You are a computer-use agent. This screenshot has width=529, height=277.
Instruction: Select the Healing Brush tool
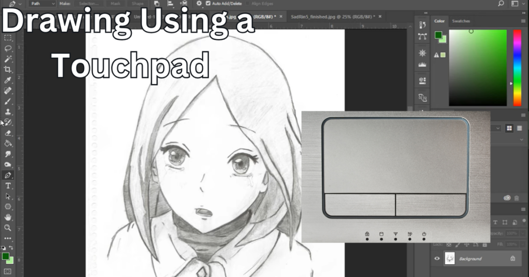click(x=8, y=90)
